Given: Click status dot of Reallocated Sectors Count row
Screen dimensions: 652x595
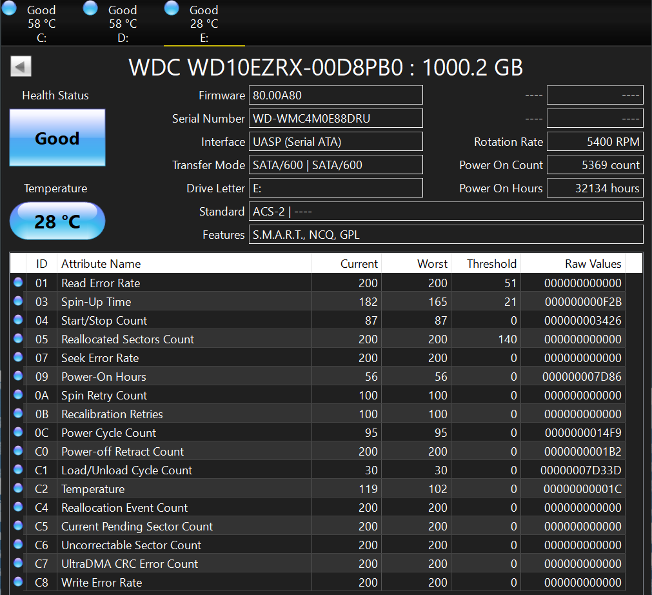Looking at the screenshot, I should tap(18, 338).
